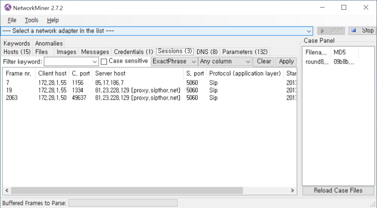Click the NetworkMiner app icon in title bar

pyautogui.click(x=8, y=8)
